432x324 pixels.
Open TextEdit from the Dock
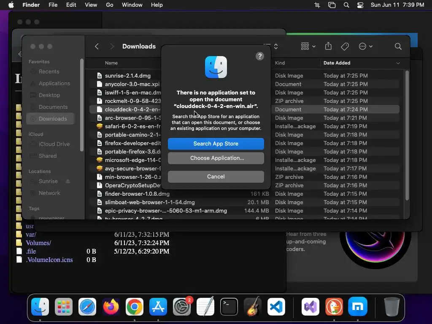[205, 307]
